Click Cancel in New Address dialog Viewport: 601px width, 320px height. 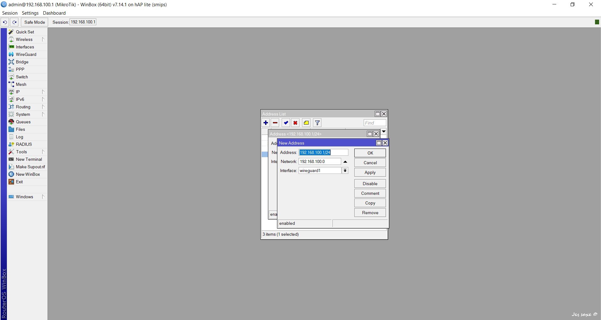click(370, 163)
